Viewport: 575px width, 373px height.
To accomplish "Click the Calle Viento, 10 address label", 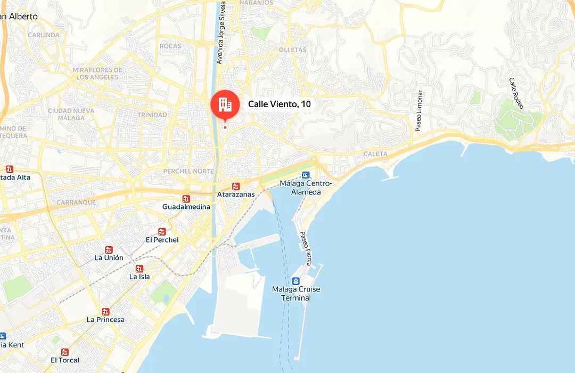I will coord(280,104).
